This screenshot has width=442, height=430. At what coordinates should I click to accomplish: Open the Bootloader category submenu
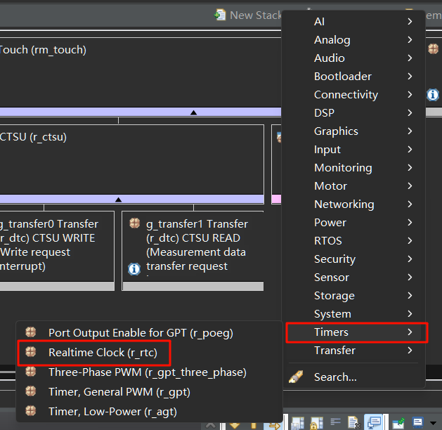353,77
